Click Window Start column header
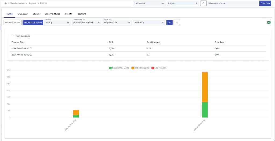The height and width of the screenshot is (141, 275). point(18,42)
